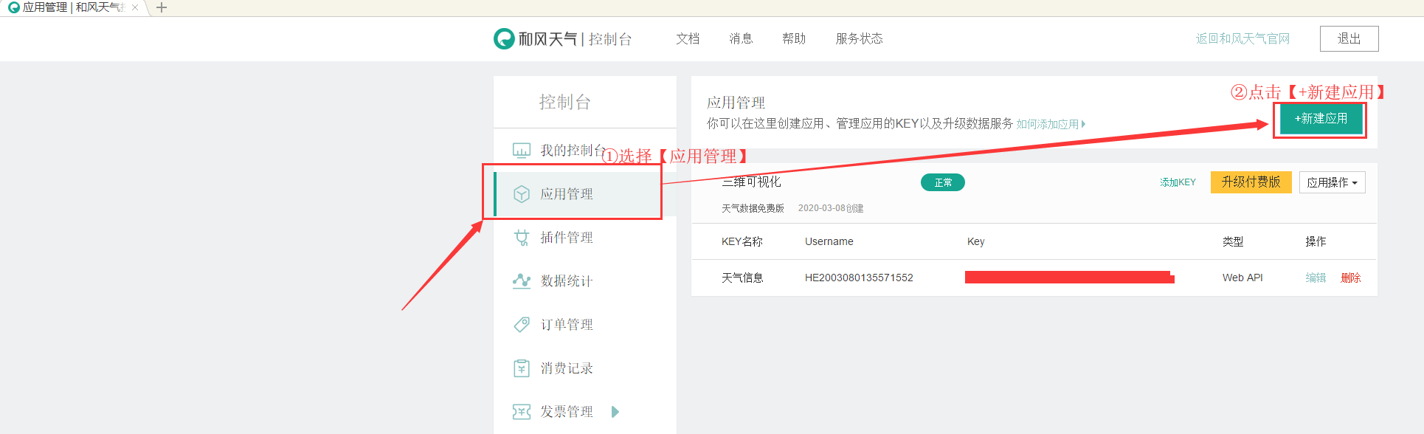Click the 和风天气 logo icon
The image size is (1424, 434).
504,38
